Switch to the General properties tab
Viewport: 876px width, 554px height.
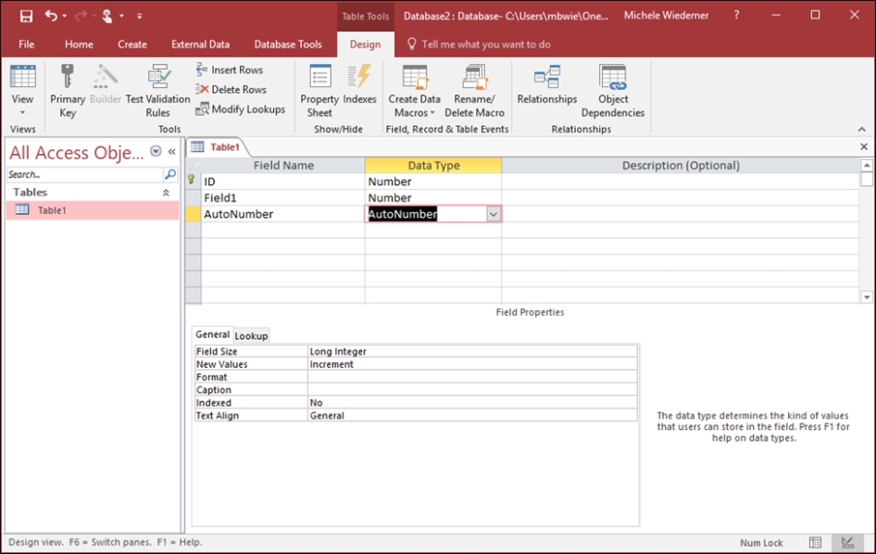212,334
